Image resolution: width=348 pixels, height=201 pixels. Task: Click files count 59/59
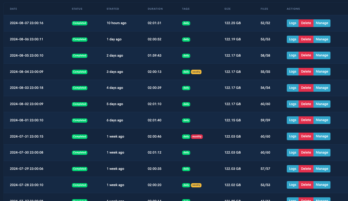pos(265,120)
